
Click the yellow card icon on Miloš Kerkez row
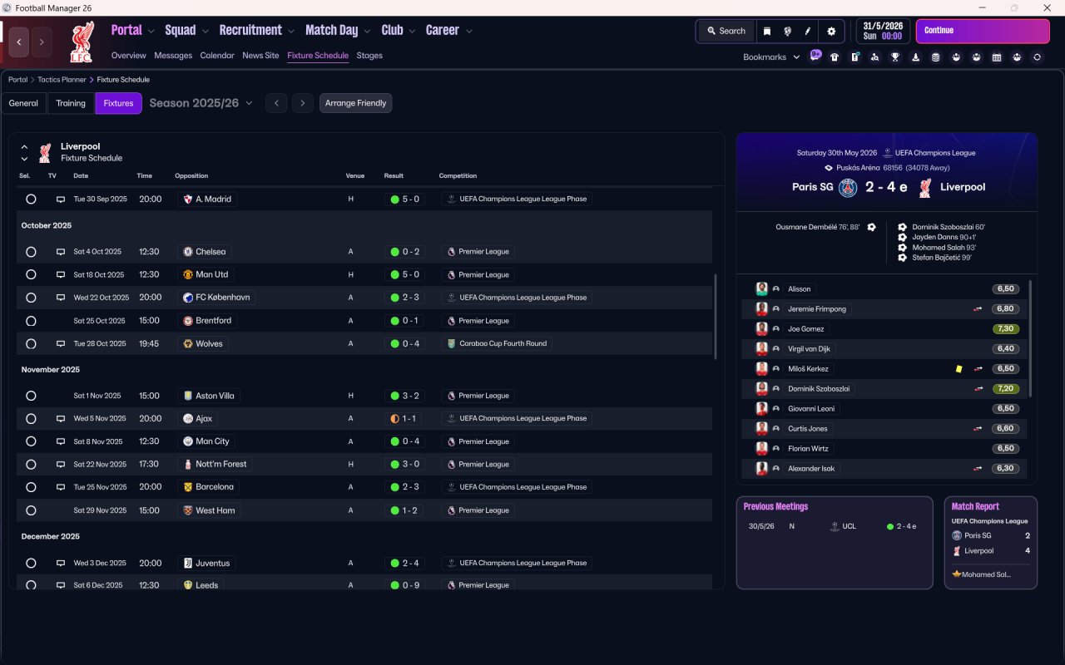[958, 368]
